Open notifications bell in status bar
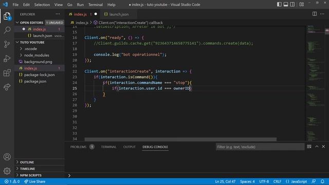Screen dimensions: 329x185 click(322, 181)
